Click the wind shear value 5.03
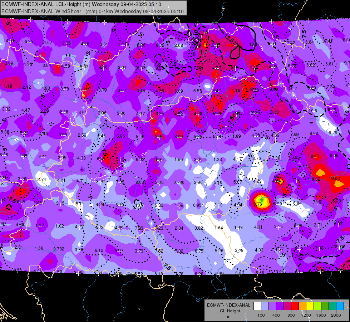Viewport: 350px width, 322px height. [84, 67]
